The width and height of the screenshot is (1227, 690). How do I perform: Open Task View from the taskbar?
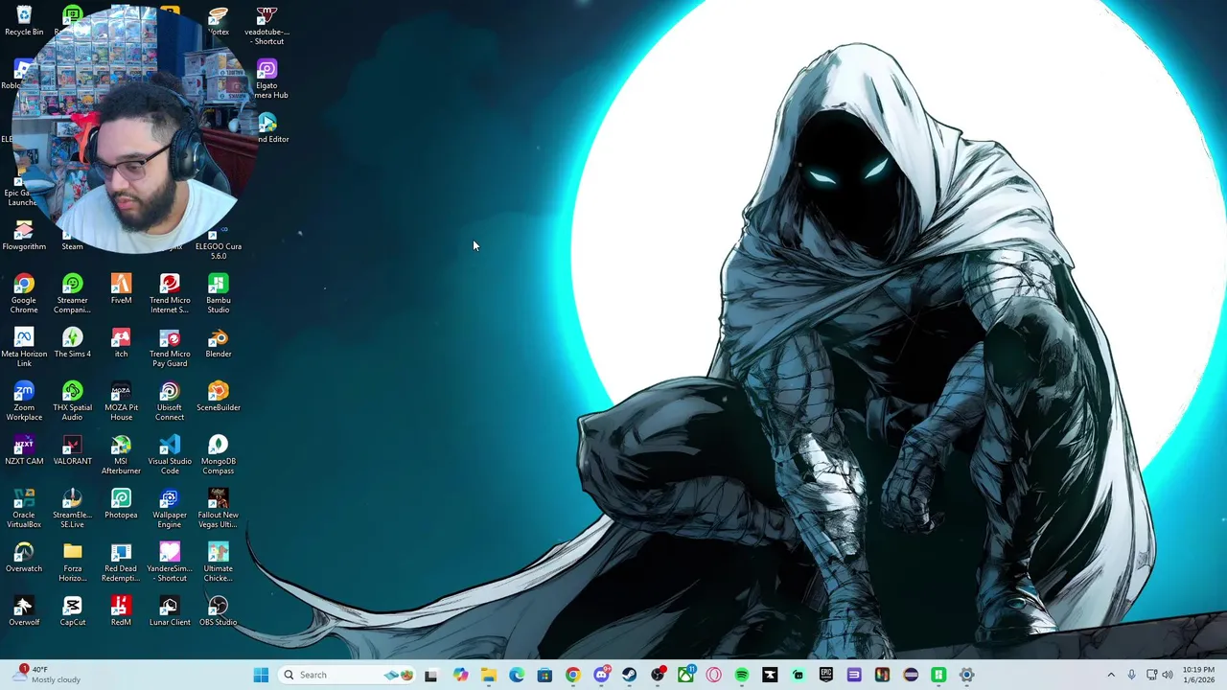point(431,675)
